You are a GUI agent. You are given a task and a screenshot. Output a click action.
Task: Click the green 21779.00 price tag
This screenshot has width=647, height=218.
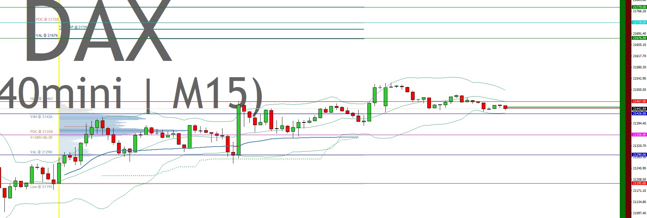(x=639, y=7)
